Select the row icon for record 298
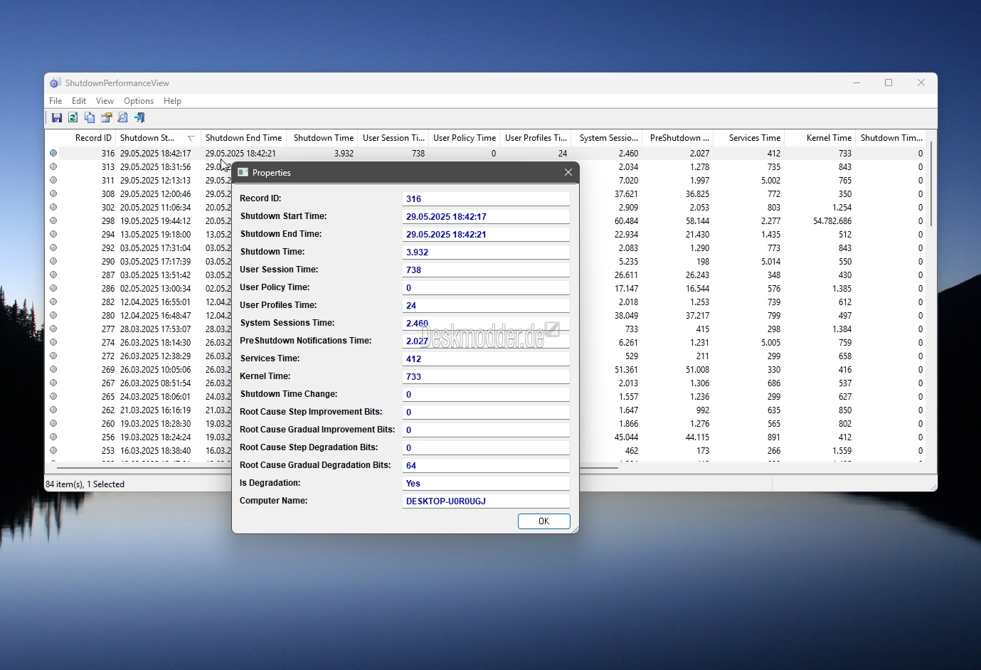The height and width of the screenshot is (670, 981). [53, 220]
